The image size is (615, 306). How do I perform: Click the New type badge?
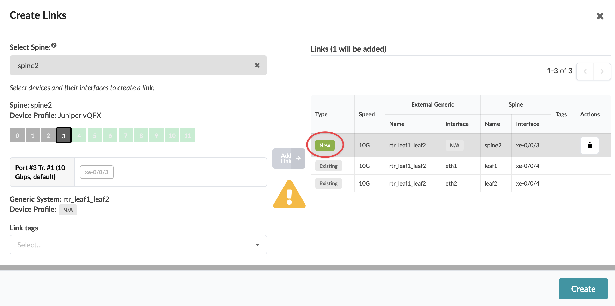(x=325, y=145)
